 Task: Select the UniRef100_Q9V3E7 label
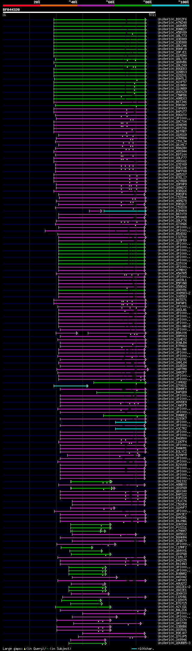pos(172,514)
